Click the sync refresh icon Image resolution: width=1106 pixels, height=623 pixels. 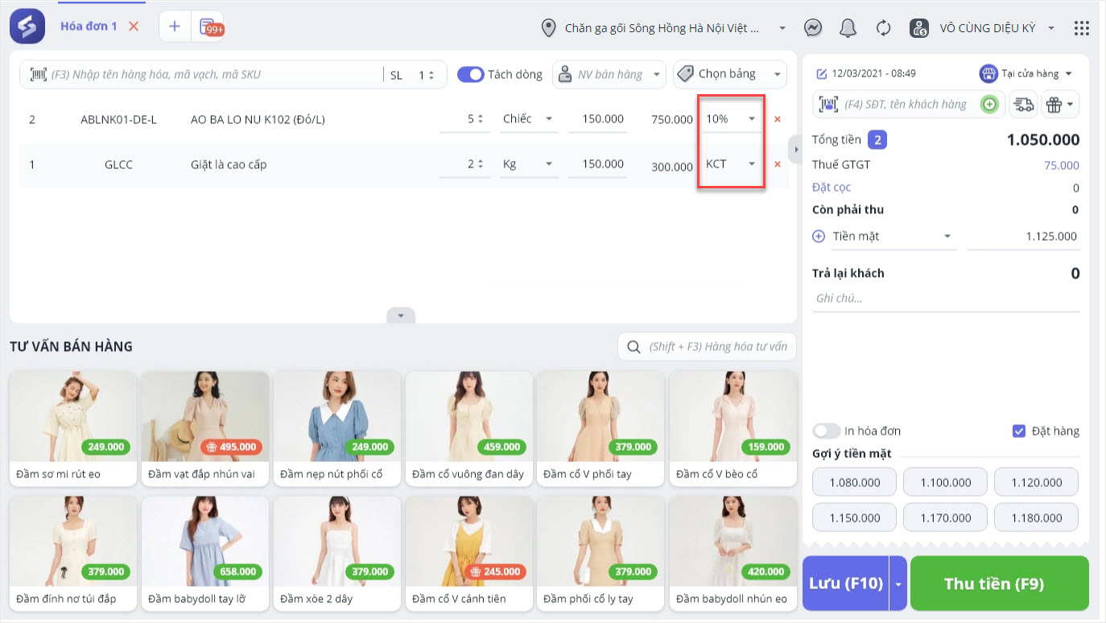click(883, 28)
